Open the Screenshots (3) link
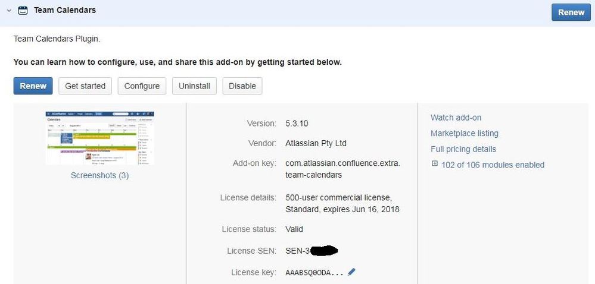 tap(100, 176)
